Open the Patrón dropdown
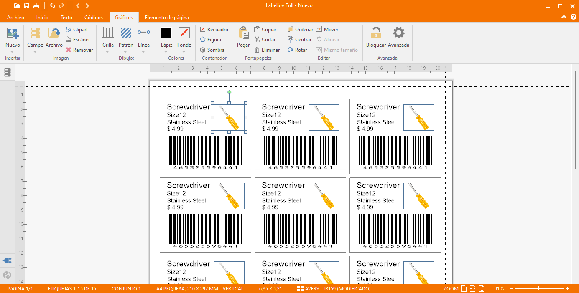 (126, 52)
